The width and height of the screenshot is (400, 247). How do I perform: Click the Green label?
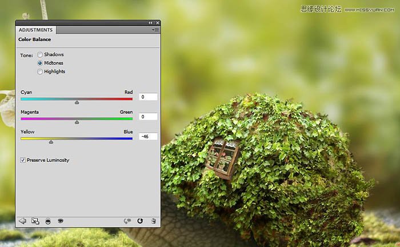pyautogui.click(x=126, y=112)
